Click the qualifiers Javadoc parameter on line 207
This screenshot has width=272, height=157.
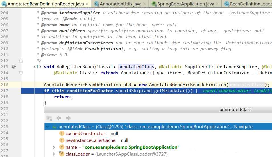(72, 31)
